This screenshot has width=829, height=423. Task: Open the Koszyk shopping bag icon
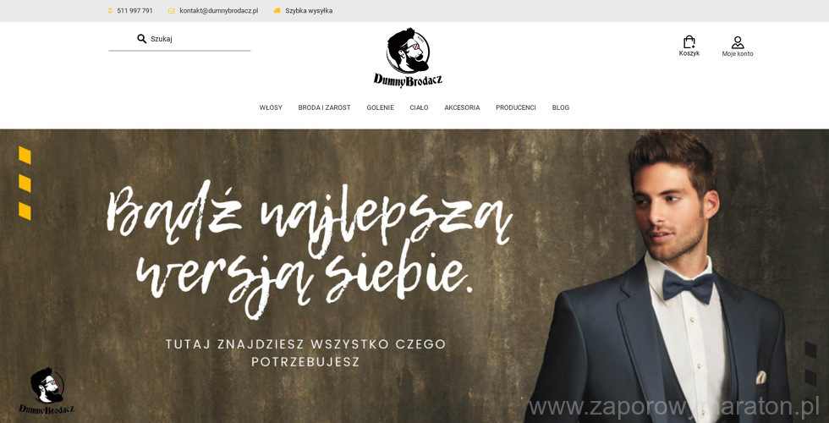tap(689, 41)
